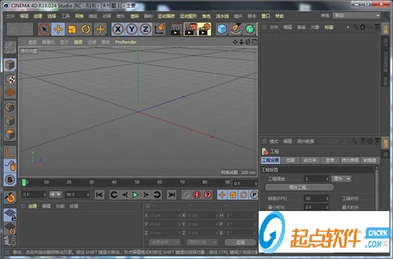Click the recent tools plus icon
The image size is (393, 259).
click(100, 29)
